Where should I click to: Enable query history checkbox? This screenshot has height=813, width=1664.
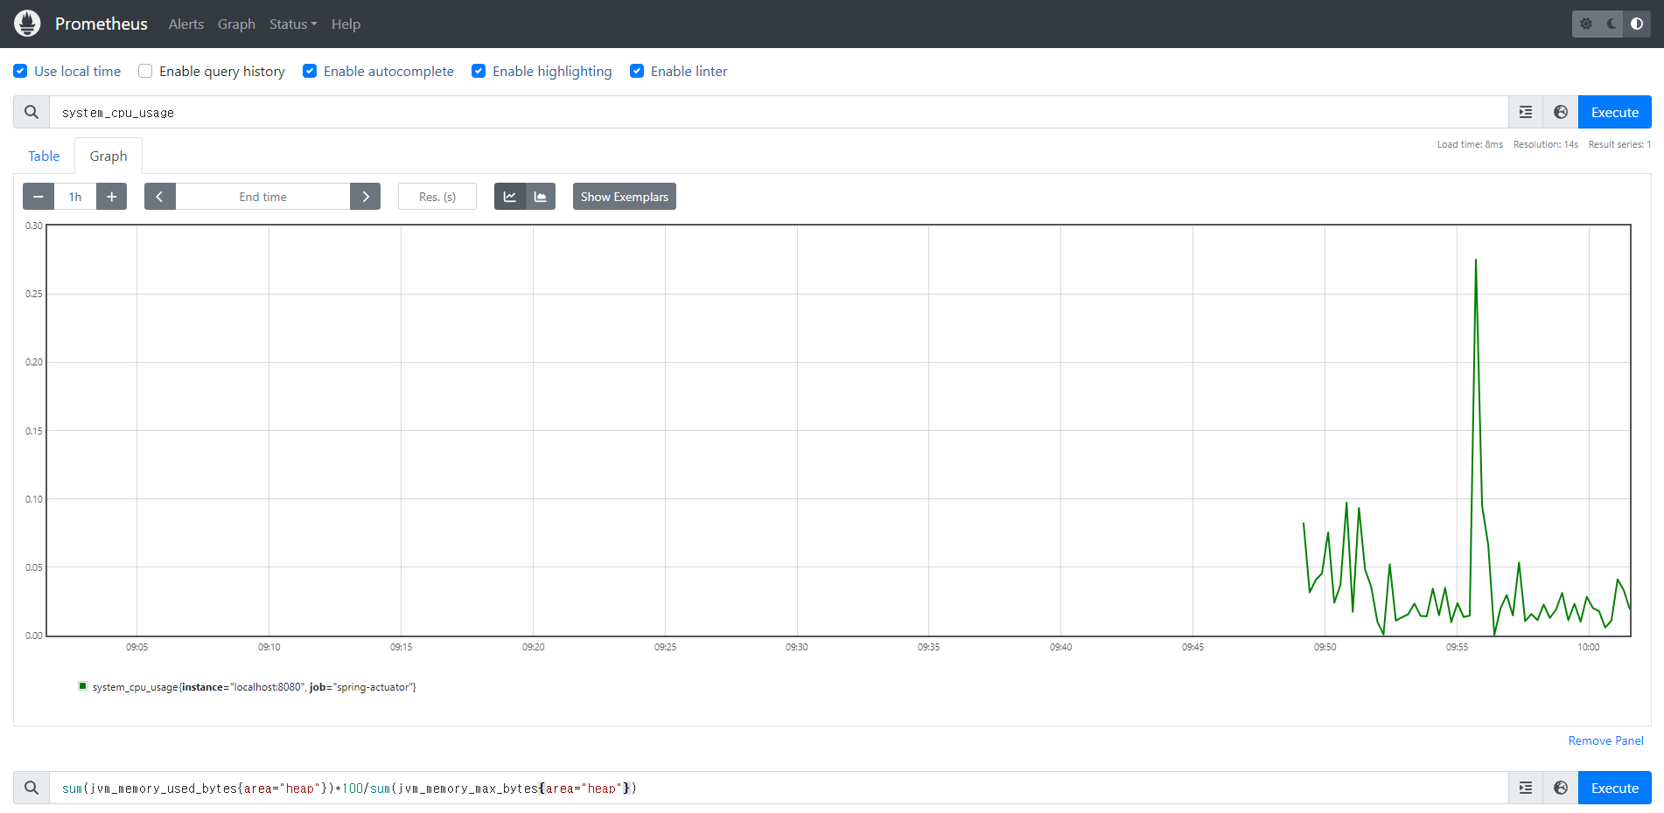(x=145, y=71)
